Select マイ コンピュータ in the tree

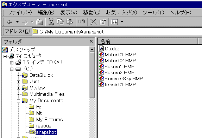[x=29, y=56]
